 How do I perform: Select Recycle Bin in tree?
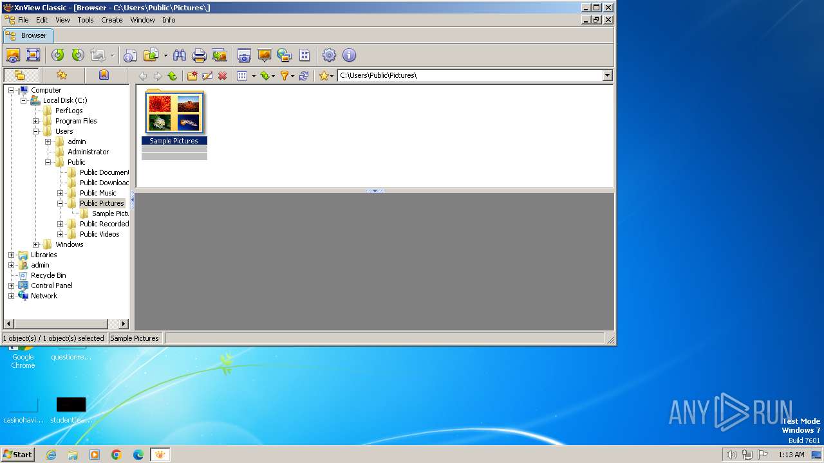48,275
